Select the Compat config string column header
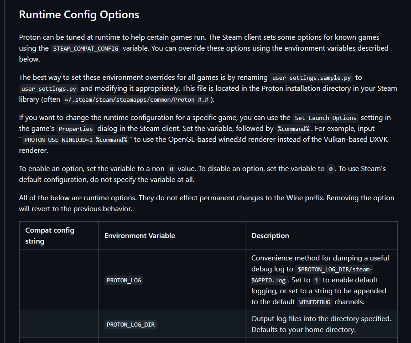Screen dimensions: 411x343 50,235
